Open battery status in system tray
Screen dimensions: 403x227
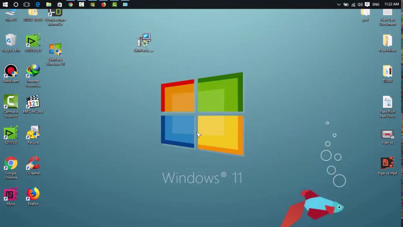pyautogui.click(x=346, y=4)
